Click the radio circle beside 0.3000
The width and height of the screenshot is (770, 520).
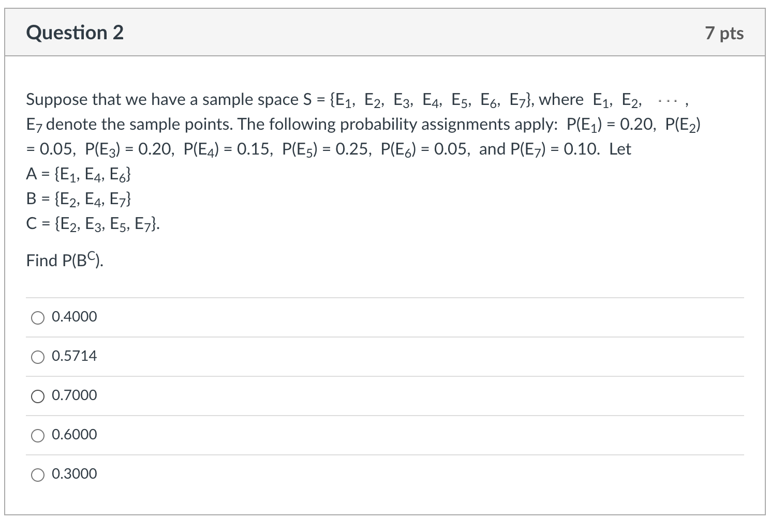point(37,474)
